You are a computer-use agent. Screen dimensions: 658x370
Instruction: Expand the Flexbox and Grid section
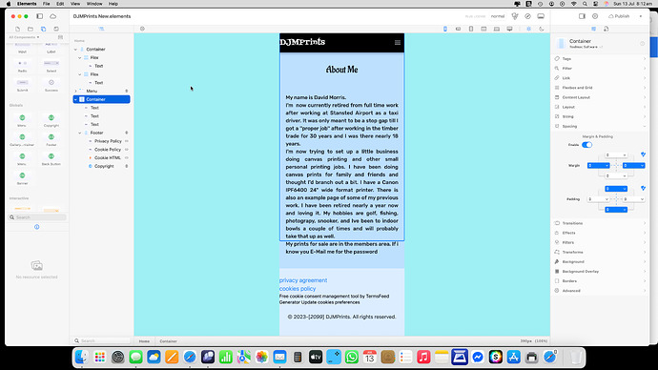click(600, 88)
